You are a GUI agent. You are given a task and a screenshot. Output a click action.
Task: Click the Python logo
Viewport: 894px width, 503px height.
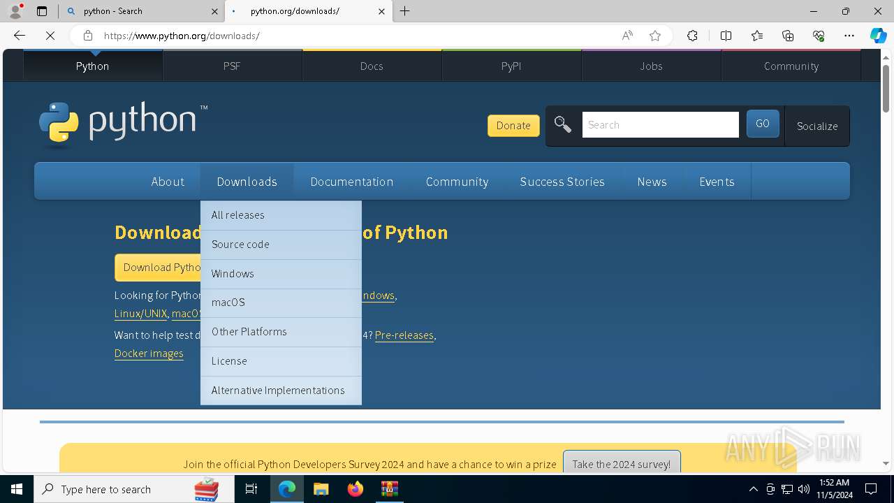[123, 124]
